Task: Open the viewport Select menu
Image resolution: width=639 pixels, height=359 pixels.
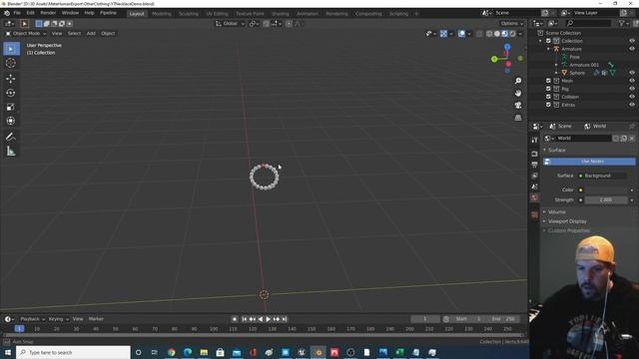Action: (74, 33)
